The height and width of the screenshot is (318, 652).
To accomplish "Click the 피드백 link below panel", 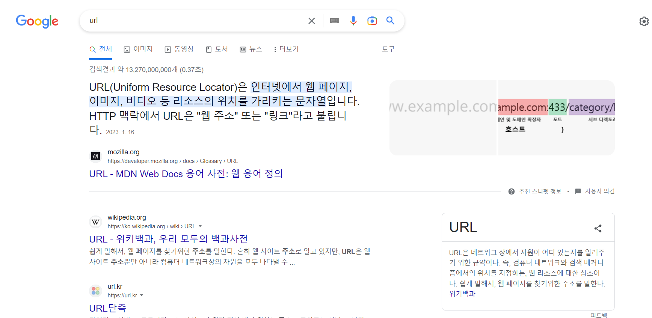I will click(599, 315).
